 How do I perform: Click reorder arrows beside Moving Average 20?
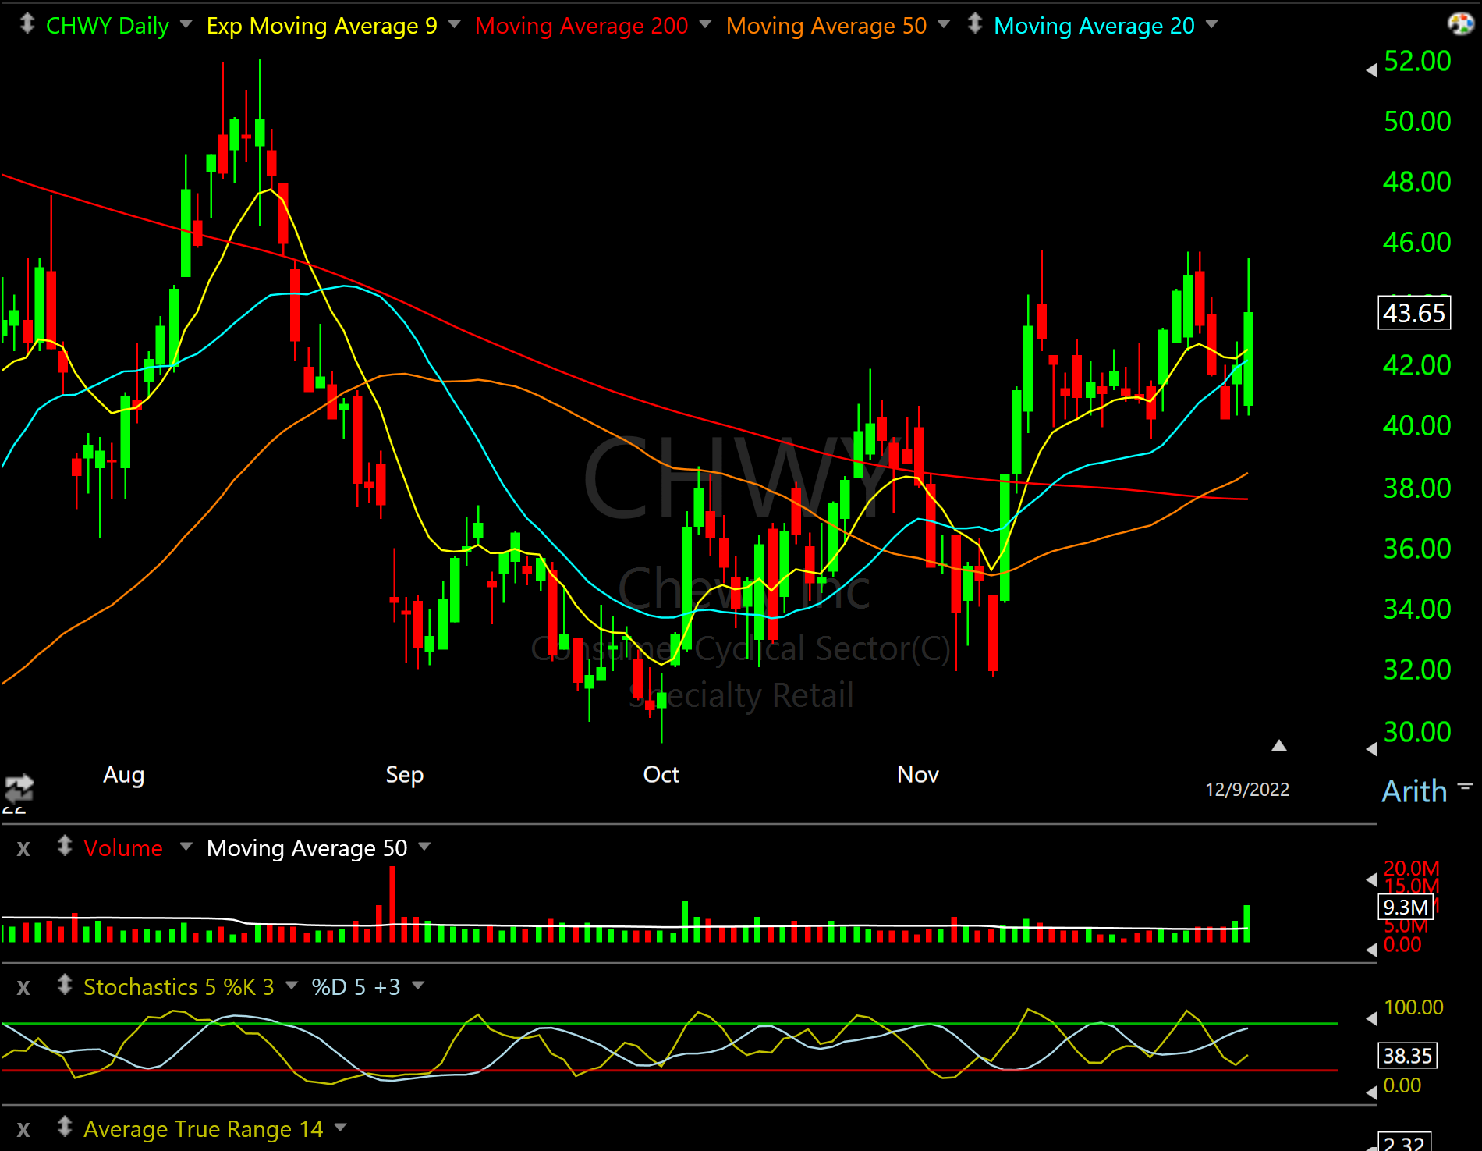point(974,24)
